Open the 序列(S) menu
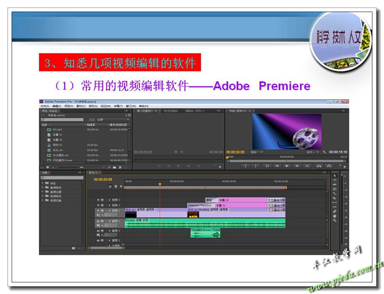This screenshot has width=384, height=294. point(93,106)
